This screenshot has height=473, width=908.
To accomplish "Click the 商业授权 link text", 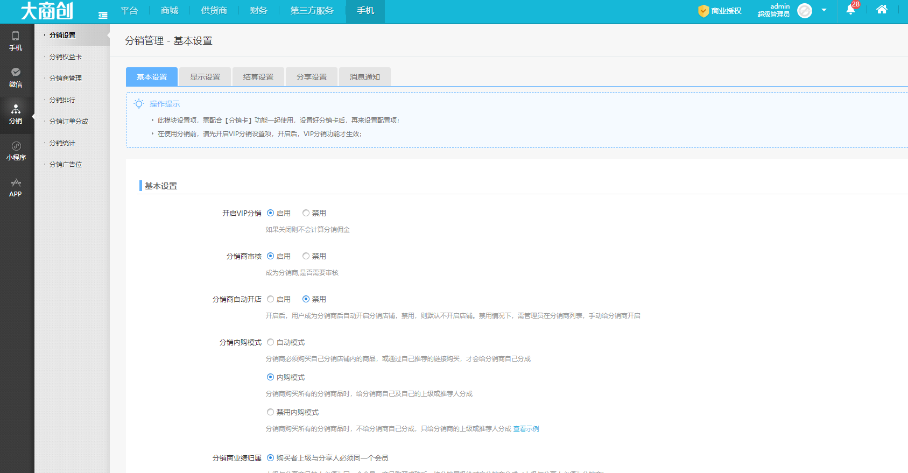I will [726, 11].
